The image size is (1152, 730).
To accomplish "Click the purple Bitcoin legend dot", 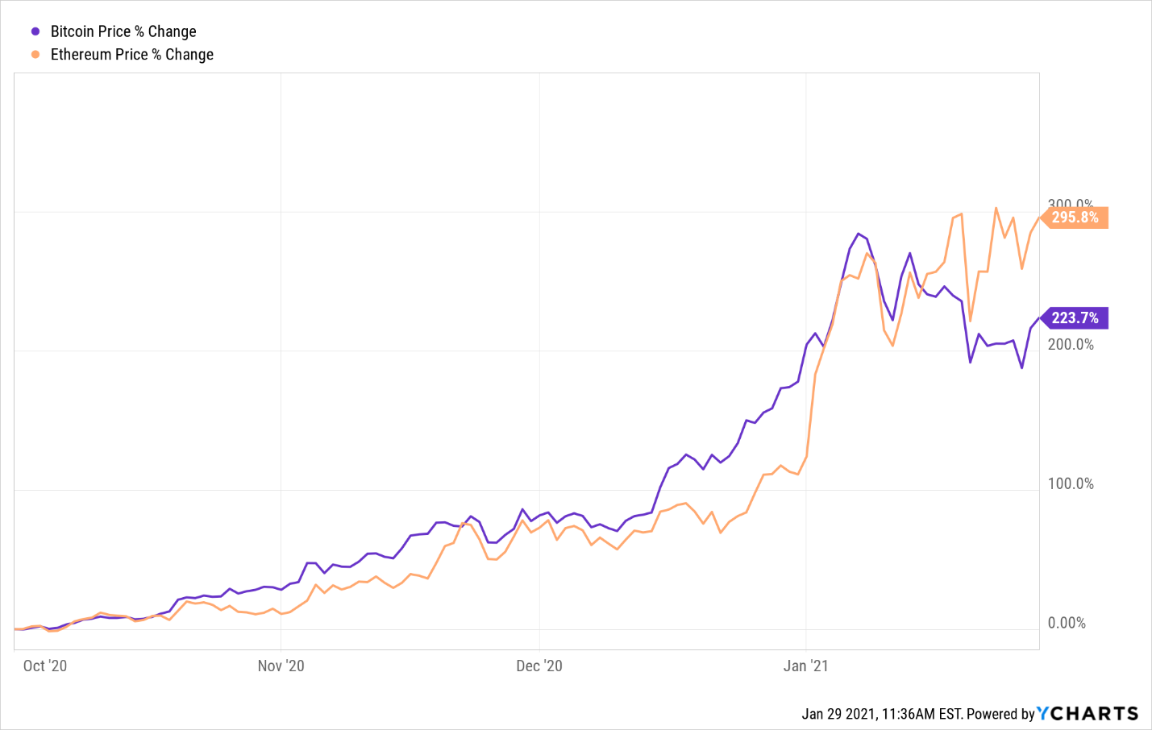I will coord(35,31).
